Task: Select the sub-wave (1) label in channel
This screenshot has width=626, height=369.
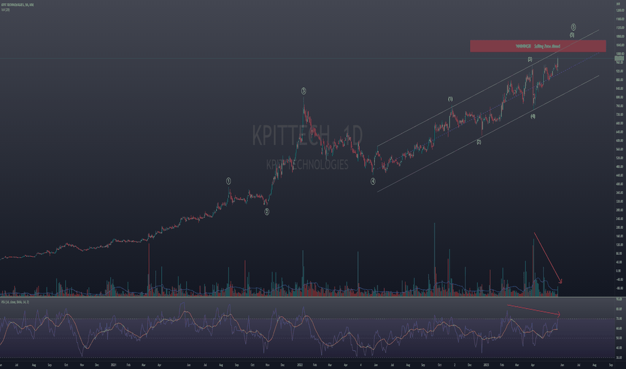Action: (x=450, y=99)
